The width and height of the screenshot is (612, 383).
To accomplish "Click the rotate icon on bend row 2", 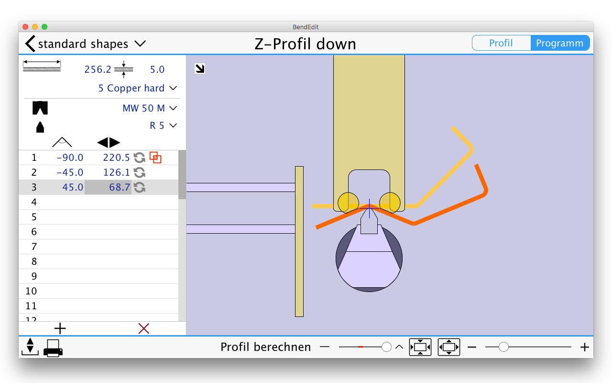I will click(x=139, y=172).
